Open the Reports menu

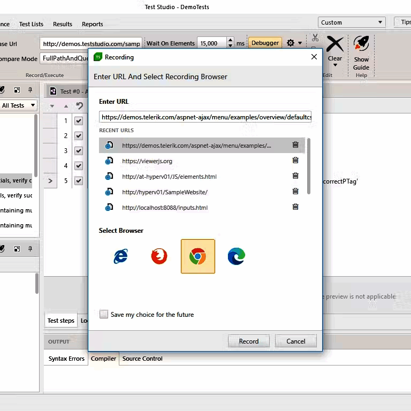click(92, 24)
